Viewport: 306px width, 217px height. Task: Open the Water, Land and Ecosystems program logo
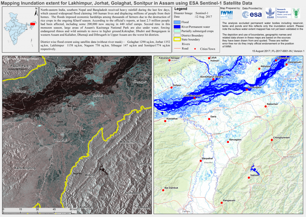284,13
